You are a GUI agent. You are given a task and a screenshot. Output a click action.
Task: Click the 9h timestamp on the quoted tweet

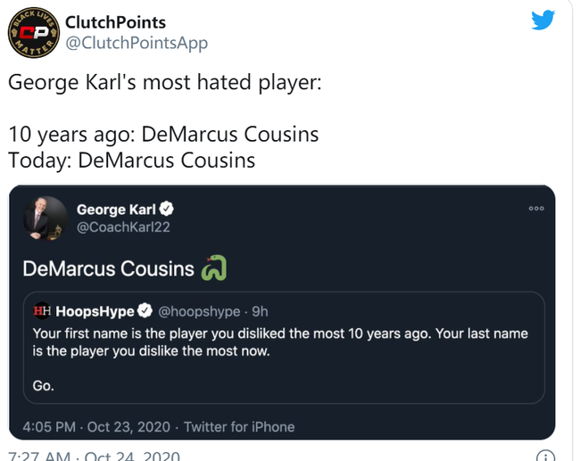260,311
